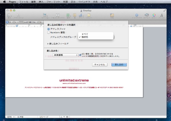Go to next page with the down arrow
This screenshot has width=171, height=121.
64,117
